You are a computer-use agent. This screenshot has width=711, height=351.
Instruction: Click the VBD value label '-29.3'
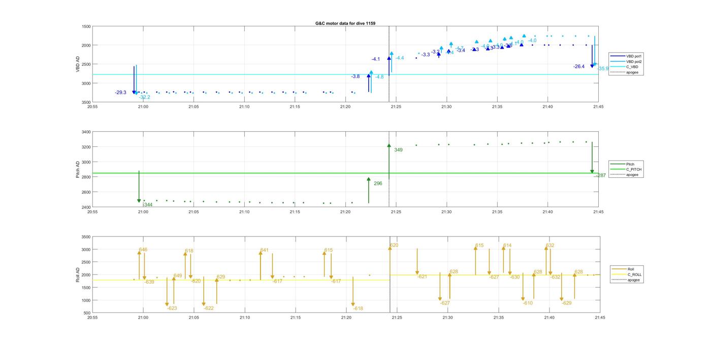tap(120, 93)
